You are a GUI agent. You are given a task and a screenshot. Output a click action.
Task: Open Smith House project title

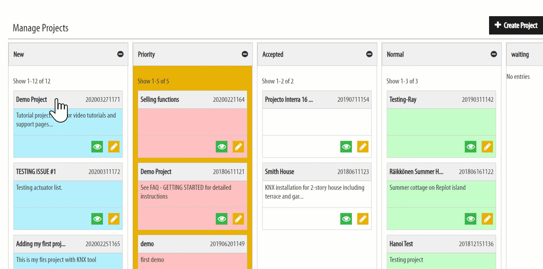(x=280, y=172)
